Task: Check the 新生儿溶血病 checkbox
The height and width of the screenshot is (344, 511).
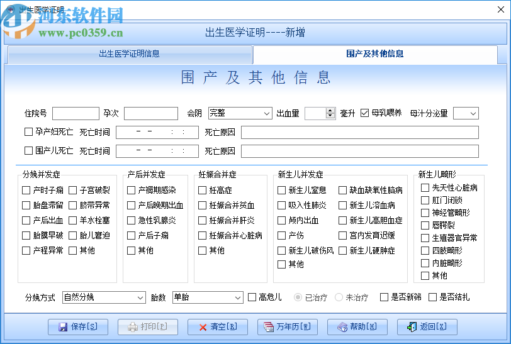Action: pos(342,206)
